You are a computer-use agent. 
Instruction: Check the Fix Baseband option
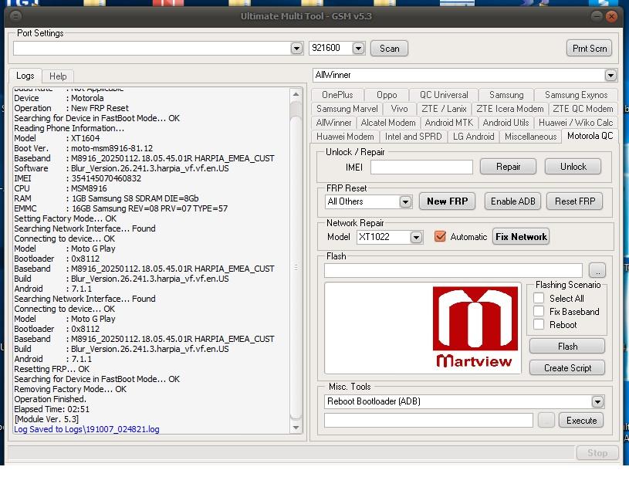(x=539, y=311)
